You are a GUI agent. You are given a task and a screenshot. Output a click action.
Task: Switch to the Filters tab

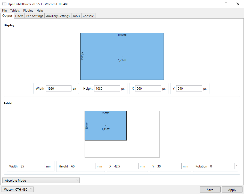pos(19,16)
